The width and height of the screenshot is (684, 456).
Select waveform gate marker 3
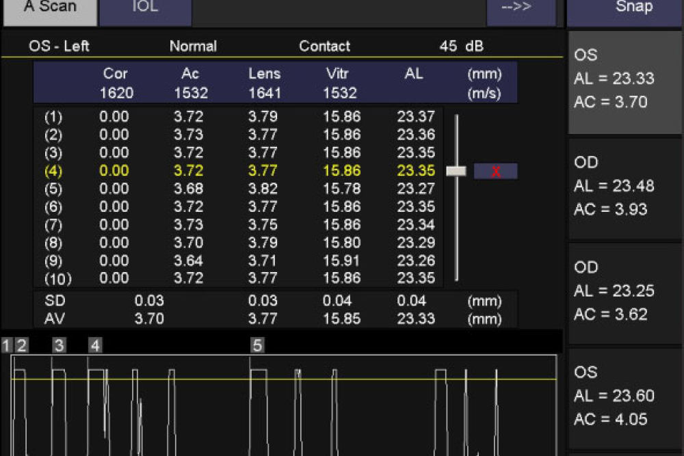click(x=59, y=346)
